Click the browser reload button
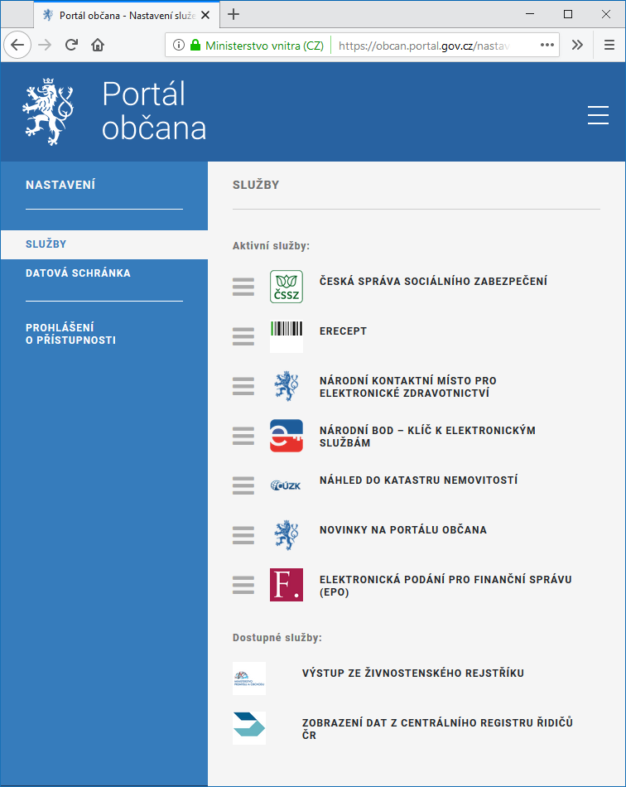 [x=71, y=45]
